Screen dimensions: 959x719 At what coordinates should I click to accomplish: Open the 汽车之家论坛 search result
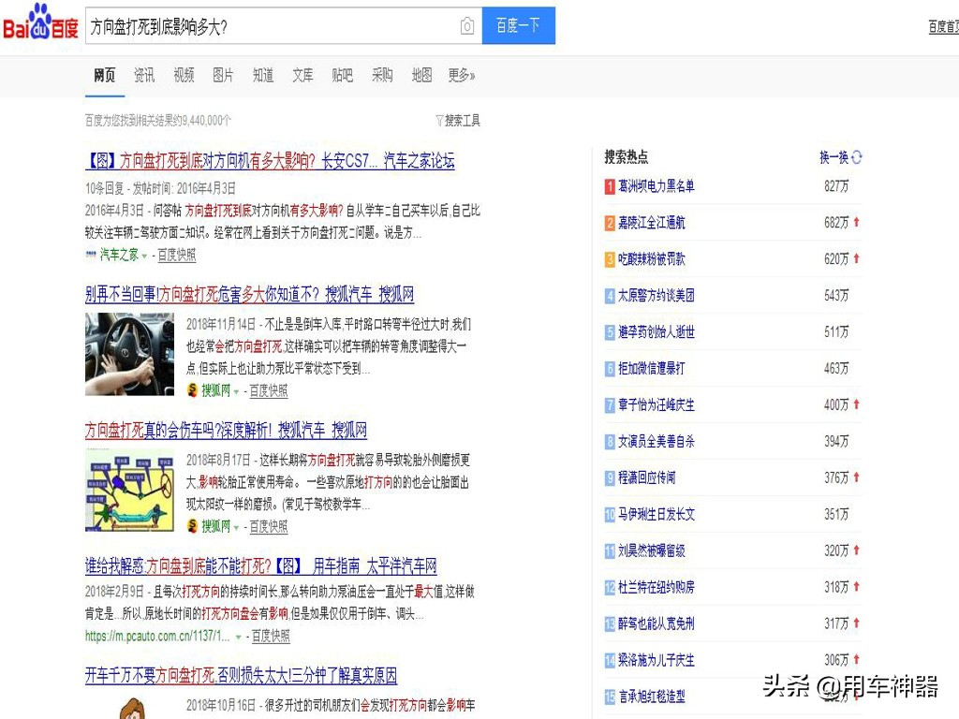tap(270, 161)
